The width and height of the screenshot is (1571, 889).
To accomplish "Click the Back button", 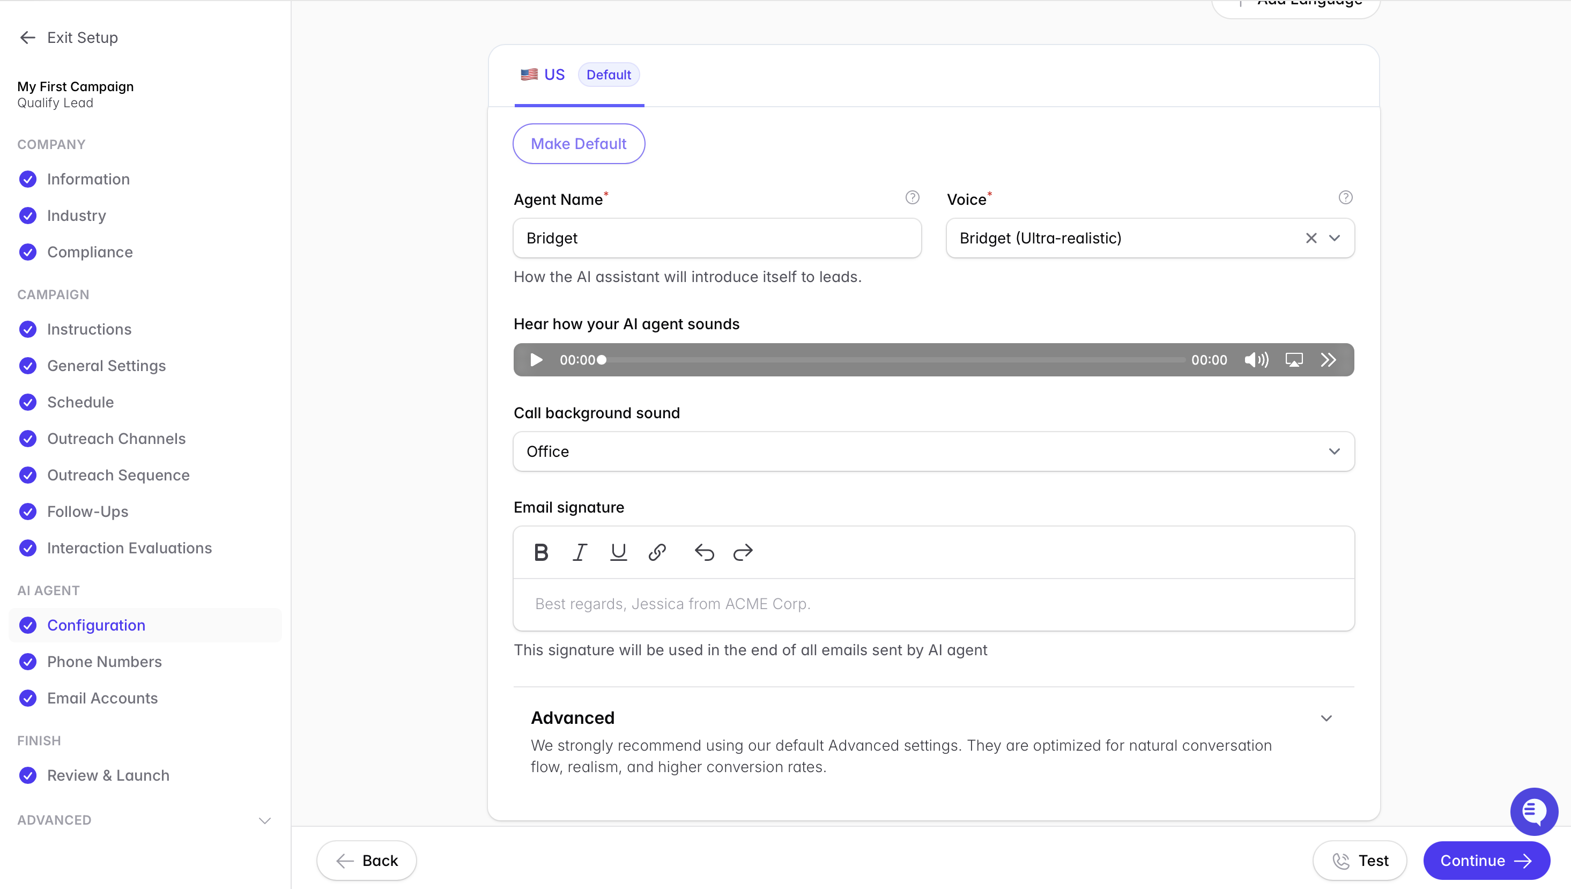I will pyautogui.click(x=366, y=860).
